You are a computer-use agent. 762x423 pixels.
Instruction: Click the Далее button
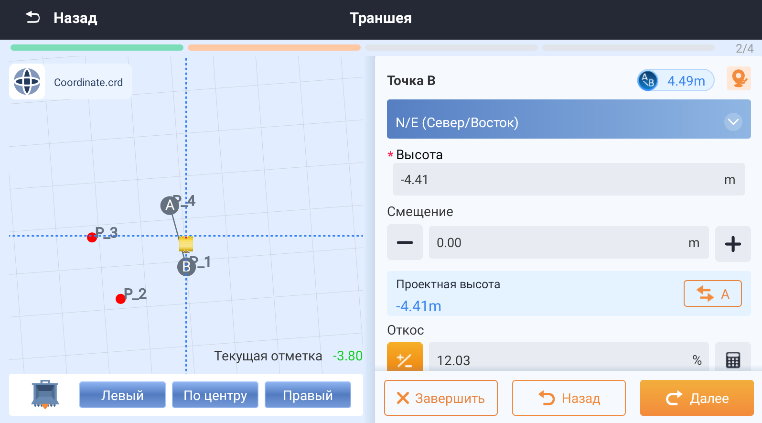[697, 398]
